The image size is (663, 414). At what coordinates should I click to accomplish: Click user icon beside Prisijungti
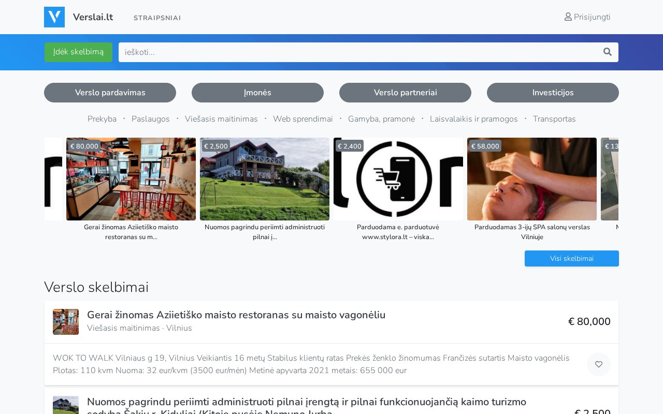(568, 17)
